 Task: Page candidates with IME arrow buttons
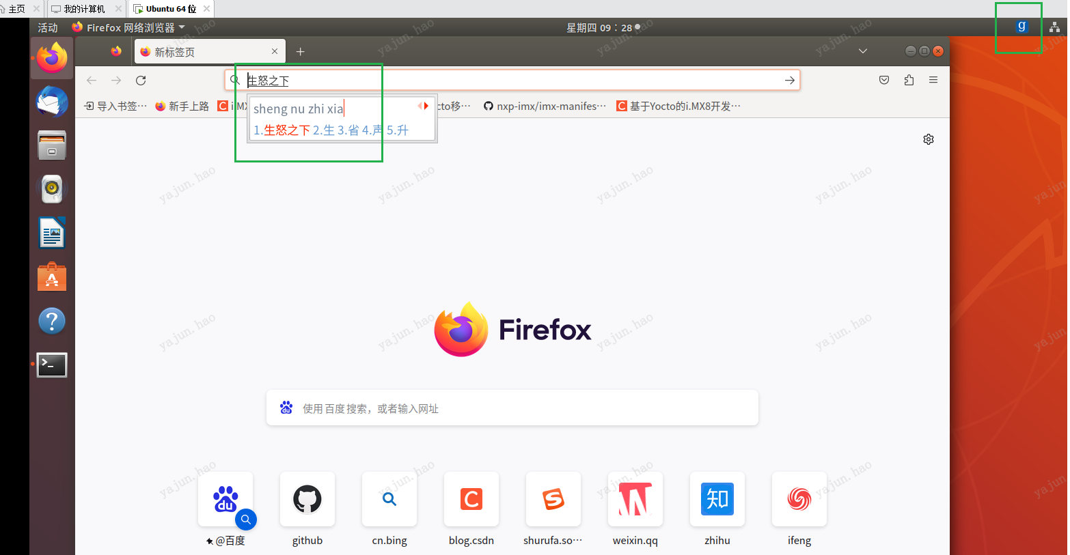point(423,106)
